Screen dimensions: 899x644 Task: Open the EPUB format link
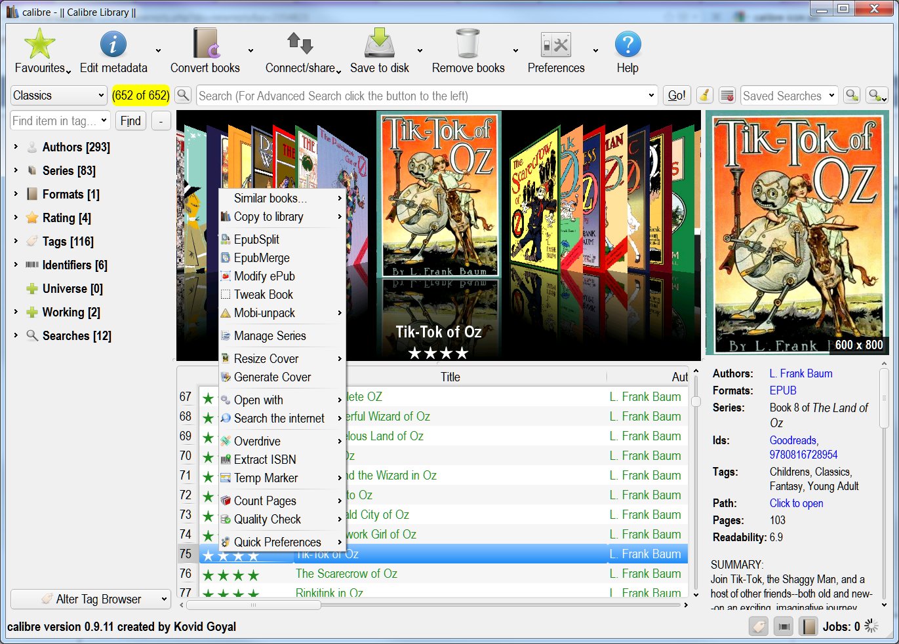click(x=783, y=390)
